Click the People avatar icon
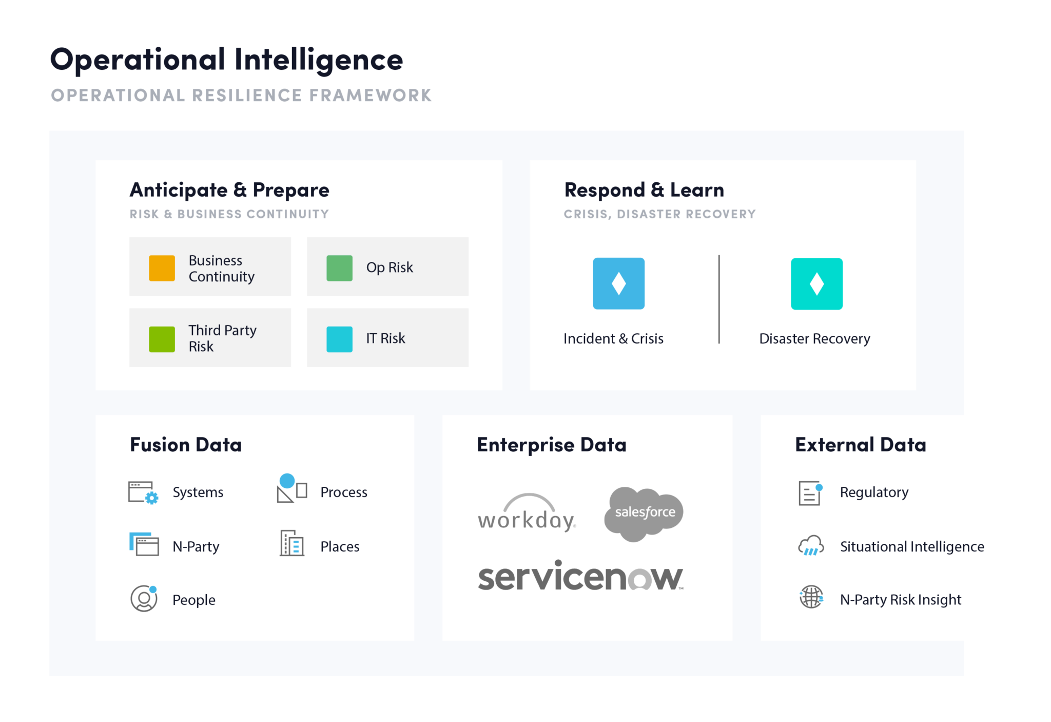The width and height of the screenshot is (1051, 722). pyautogui.click(x=144, y=598)
